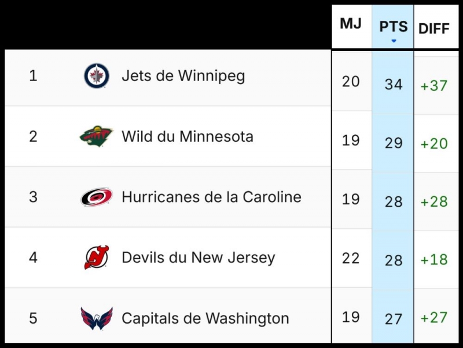Click the 34 points value for Winnipeg
Viewport: 463px width, 348px height.
click(x=392, y=83)
